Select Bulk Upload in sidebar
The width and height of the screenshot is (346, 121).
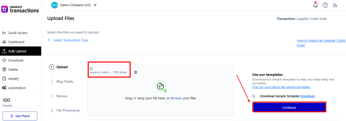click(x=17, y=51)
